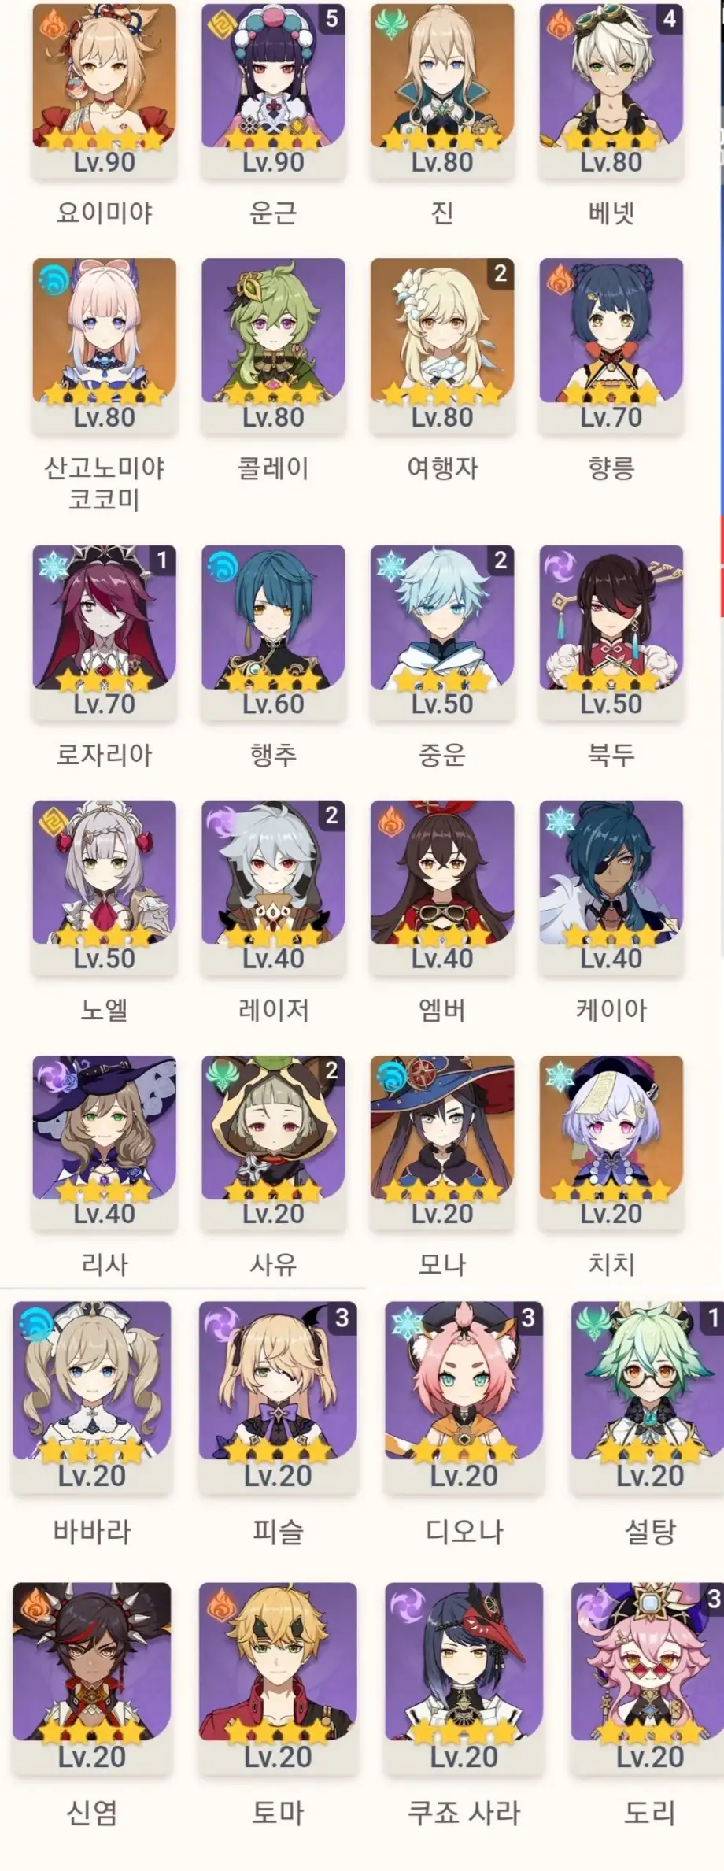The image size is (724, 1871).
Task: Click the Cryo element icon on 로자리아
Action: 52,565
